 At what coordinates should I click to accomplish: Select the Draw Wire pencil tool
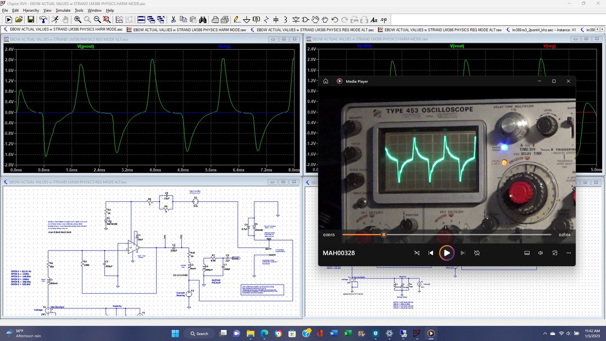pyautogui.click(x=237, y=19)
